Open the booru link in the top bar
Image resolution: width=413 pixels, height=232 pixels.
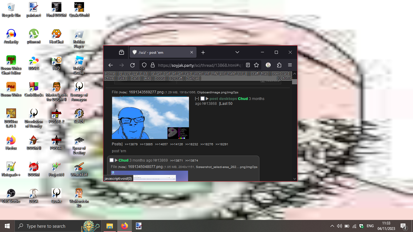tap(161, 78)
